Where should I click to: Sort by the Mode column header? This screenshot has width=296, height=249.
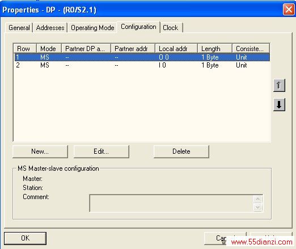[49, 49]
